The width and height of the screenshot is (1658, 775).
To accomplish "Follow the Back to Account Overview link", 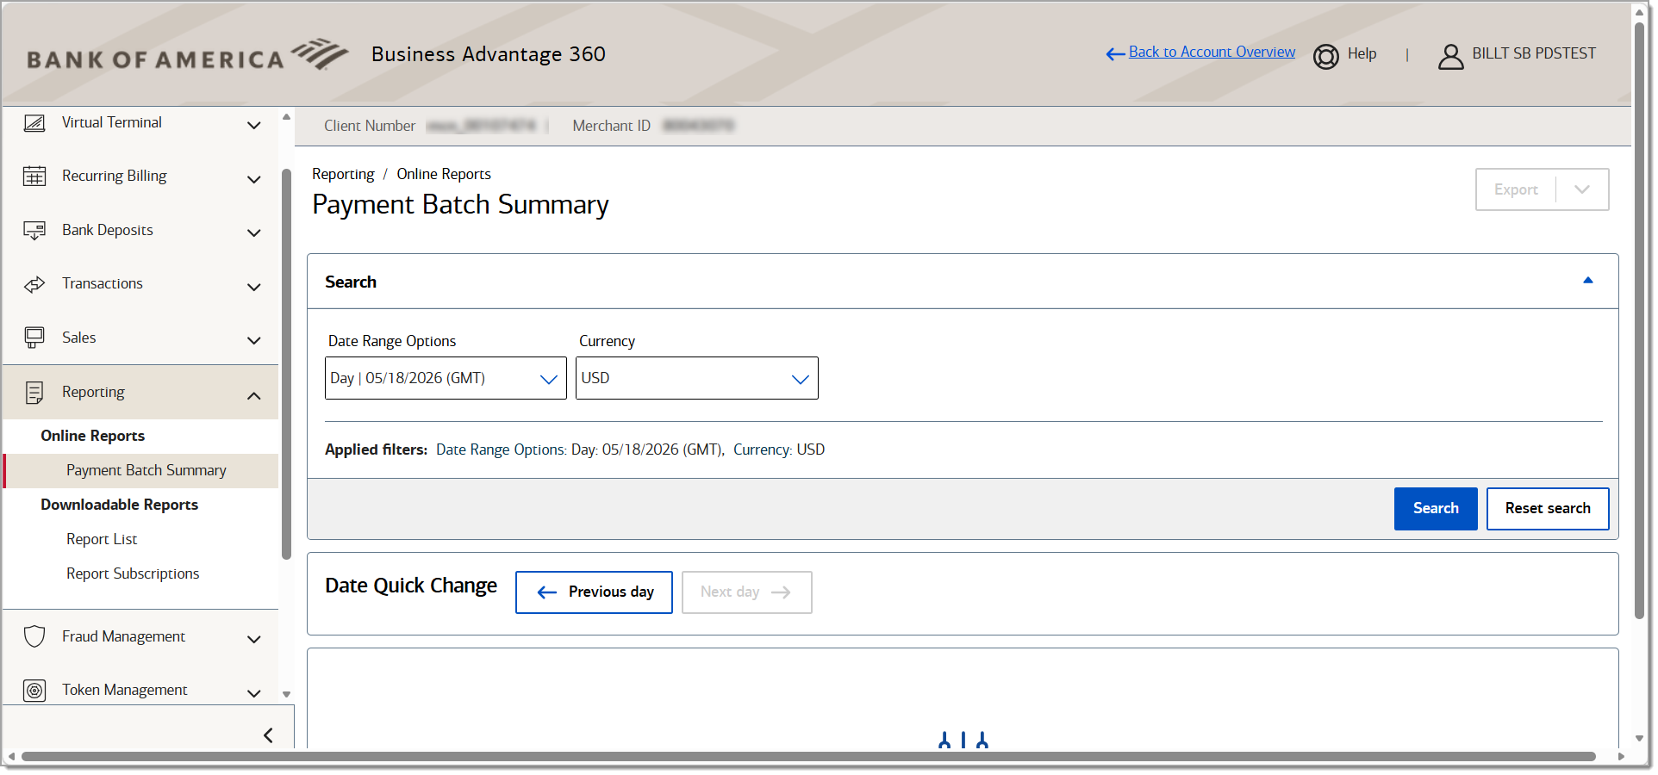I will 1212,52.
